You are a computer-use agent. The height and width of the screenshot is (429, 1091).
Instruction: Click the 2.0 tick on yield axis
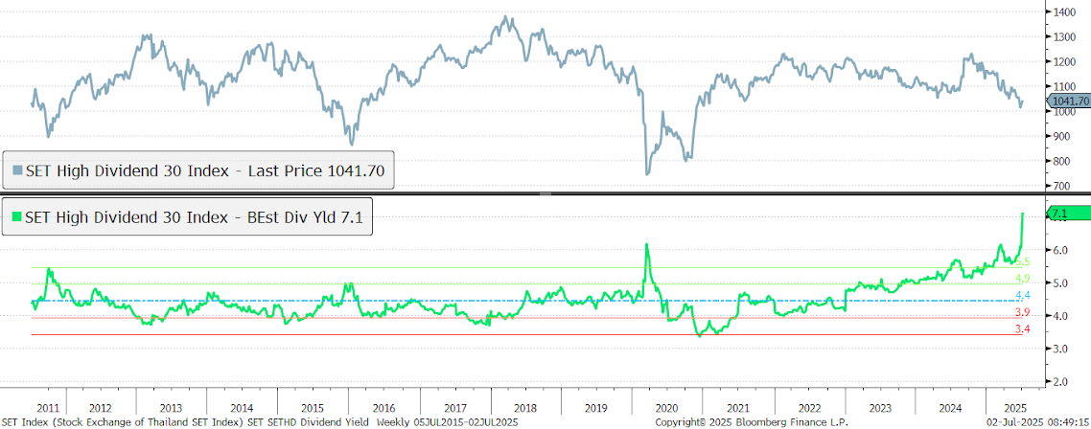[1060, 381]
